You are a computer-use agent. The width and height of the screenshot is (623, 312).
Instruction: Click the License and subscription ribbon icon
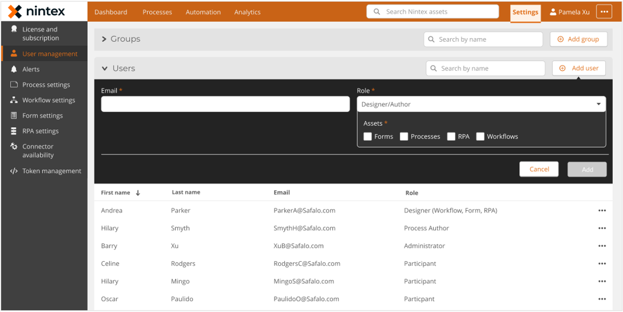tap(14, 29)
